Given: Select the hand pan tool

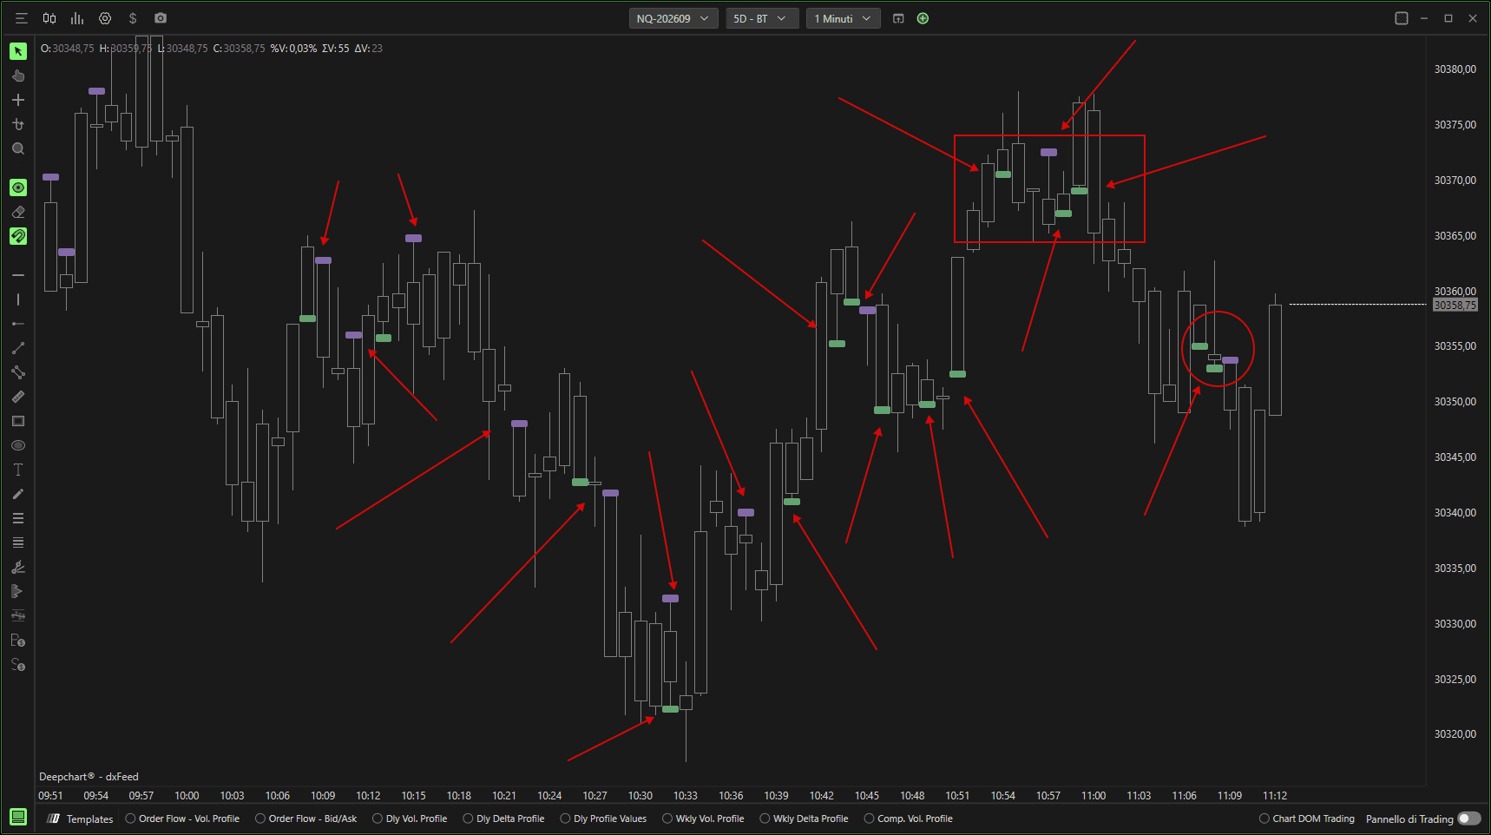Looking at the screenshot, I should click(18, 76).
